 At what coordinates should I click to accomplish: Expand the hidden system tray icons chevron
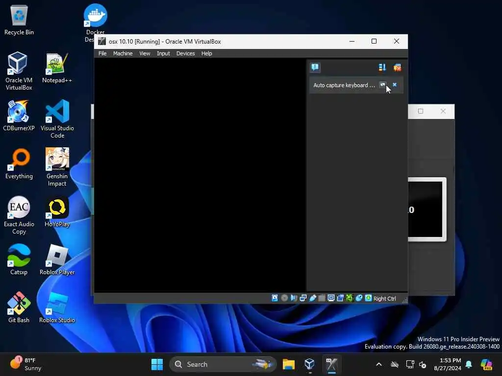point(379,364)
